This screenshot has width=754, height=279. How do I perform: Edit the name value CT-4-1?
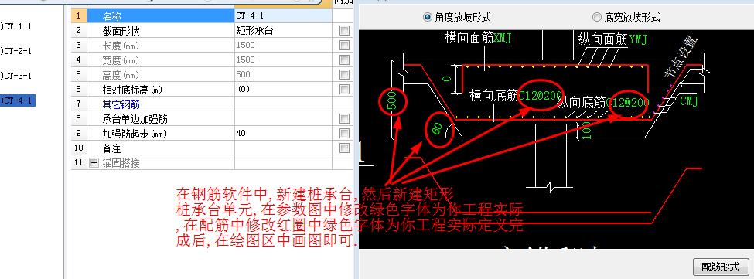[x=283, y=16]
